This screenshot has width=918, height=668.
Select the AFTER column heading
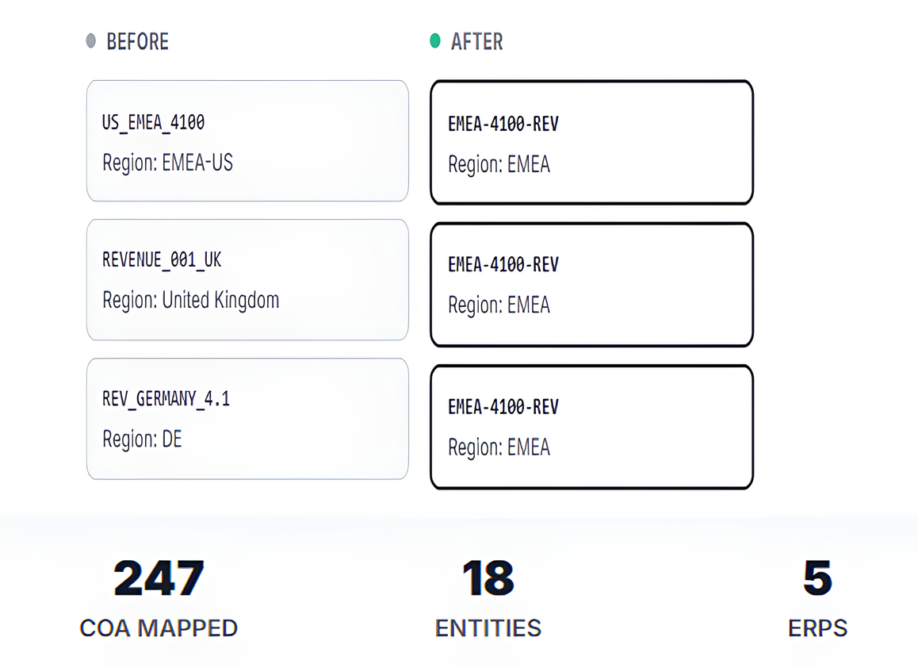tap(476, 41)
